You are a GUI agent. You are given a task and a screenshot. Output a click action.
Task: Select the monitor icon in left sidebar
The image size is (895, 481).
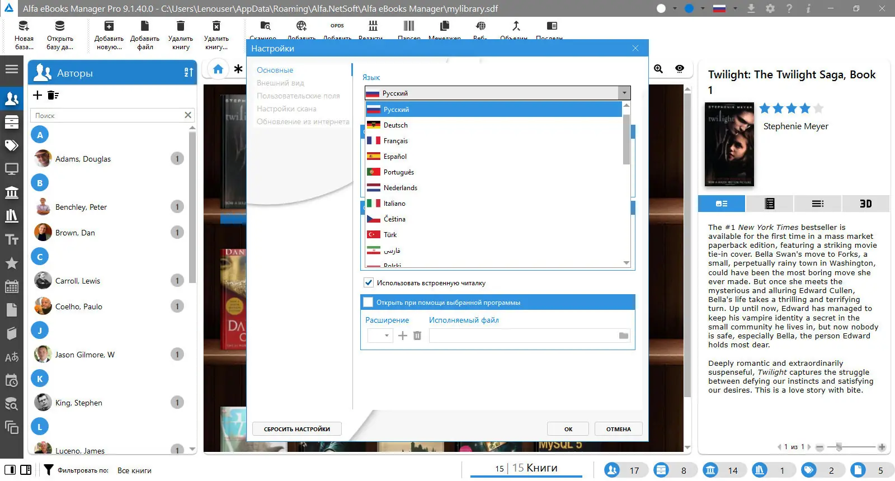[12, 169]
